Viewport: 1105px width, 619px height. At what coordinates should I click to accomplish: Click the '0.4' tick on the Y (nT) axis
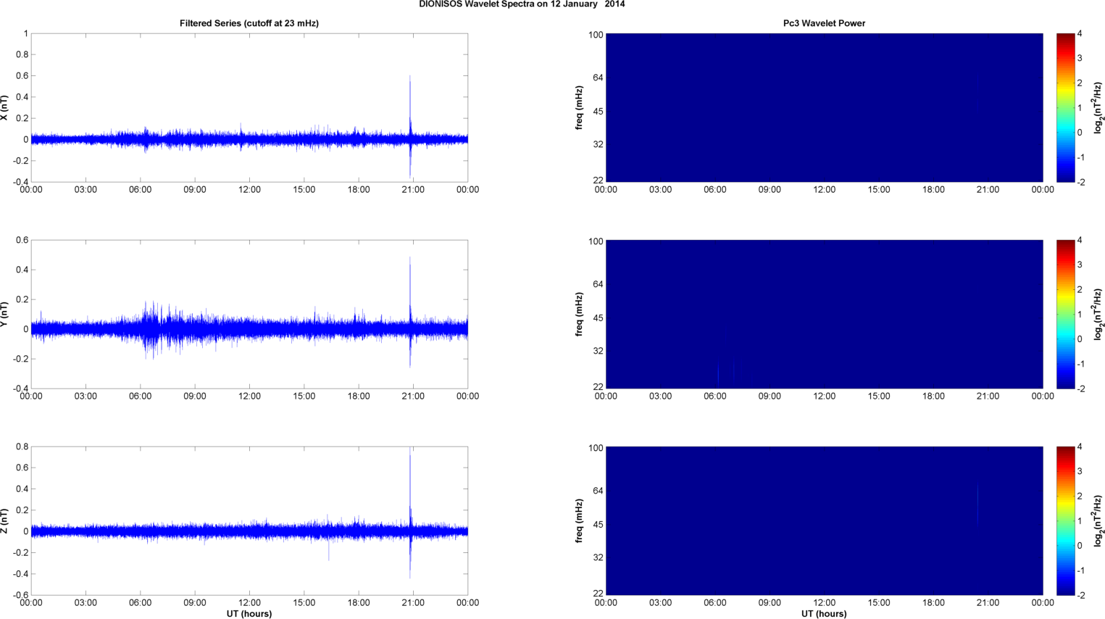click(x=22, y=270)
